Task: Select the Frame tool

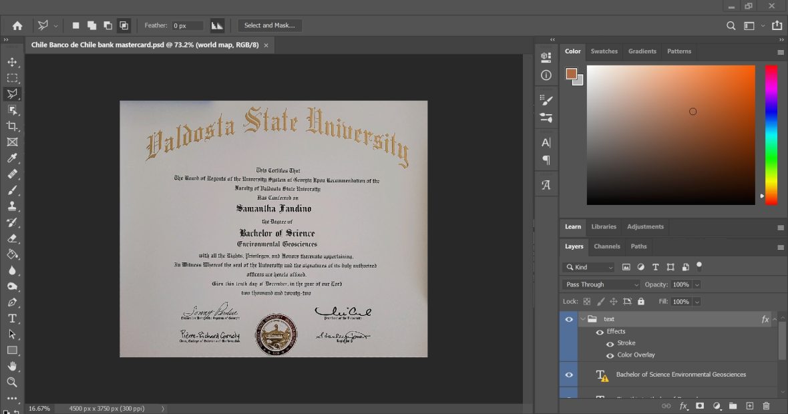Action: click(12, 142)
